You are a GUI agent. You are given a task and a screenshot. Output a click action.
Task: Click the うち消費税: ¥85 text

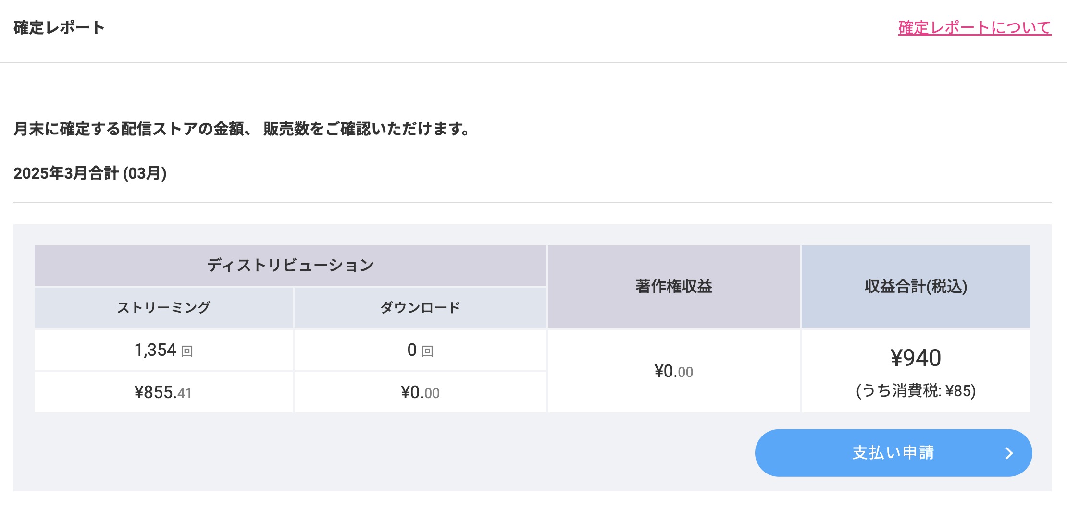[916, 391]
